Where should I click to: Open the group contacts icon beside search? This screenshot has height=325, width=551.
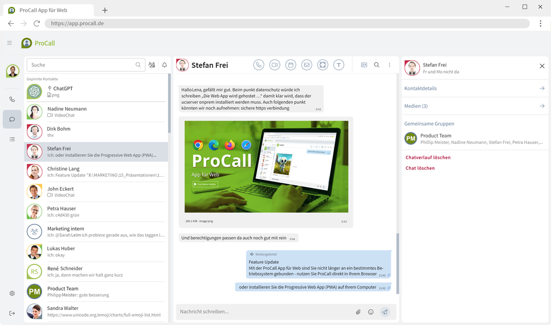152,65
